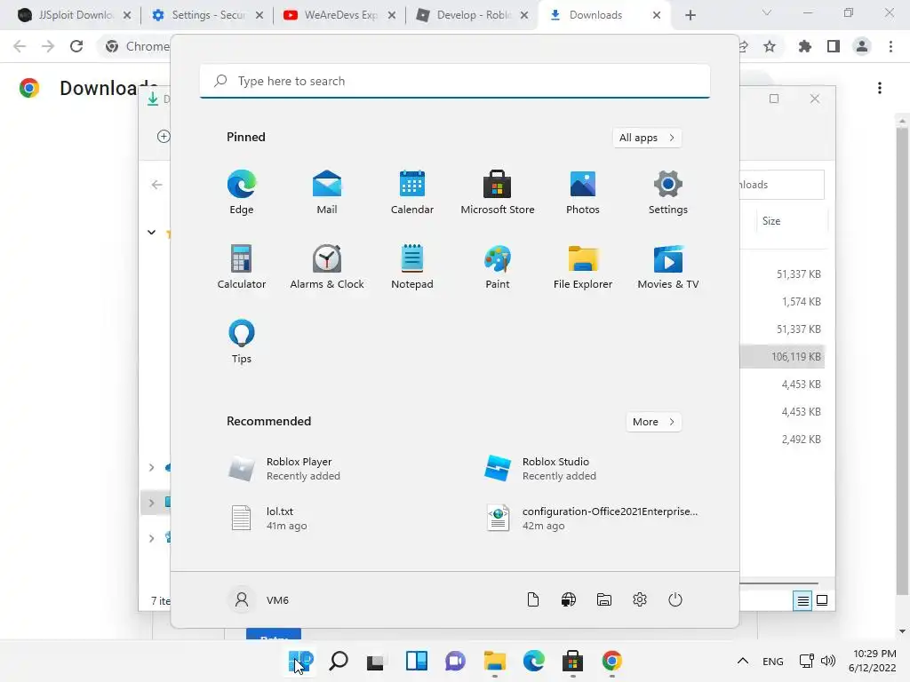Open the Tips app
The image size is (910, 682).
point(242,342)
